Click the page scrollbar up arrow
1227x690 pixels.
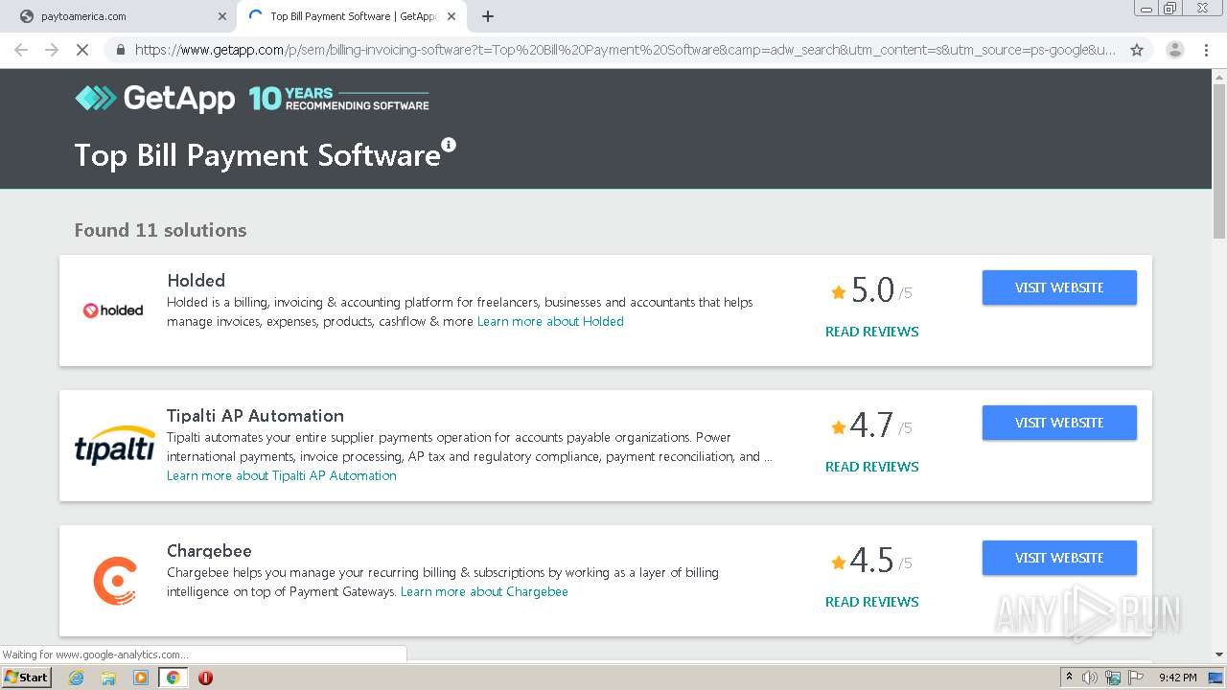1219,76
